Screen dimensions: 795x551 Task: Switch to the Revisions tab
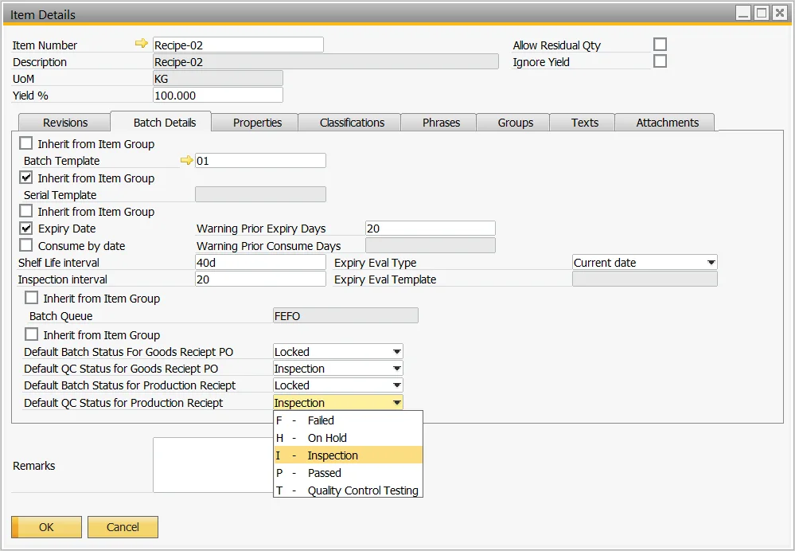point(65,123)
